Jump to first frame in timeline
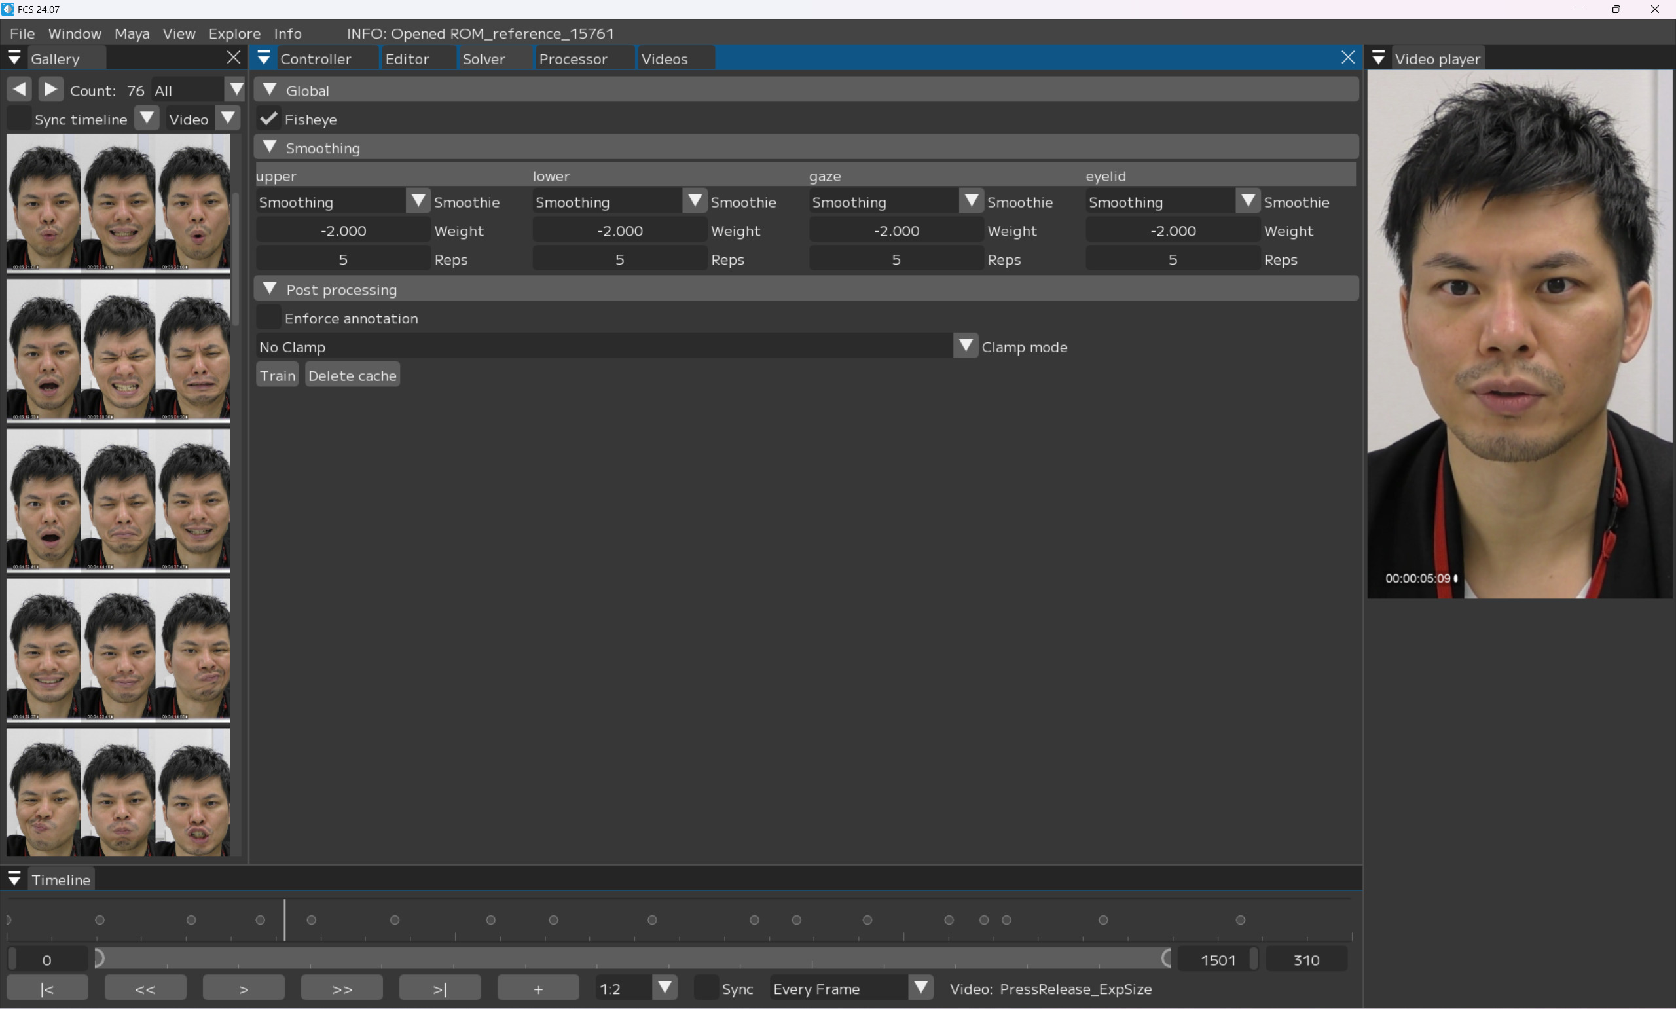This screenshot has height=1009, width=1676. (47, 989)
